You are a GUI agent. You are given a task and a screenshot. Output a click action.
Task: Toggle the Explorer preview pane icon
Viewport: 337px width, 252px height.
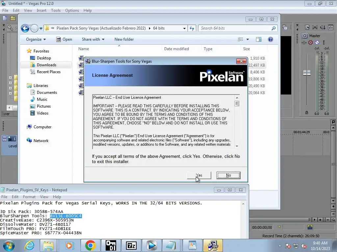click(259, 39)
